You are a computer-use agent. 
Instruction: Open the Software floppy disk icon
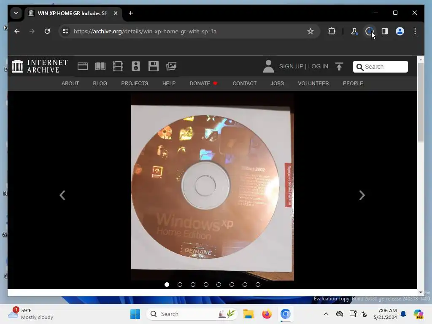tap(154, 66)
